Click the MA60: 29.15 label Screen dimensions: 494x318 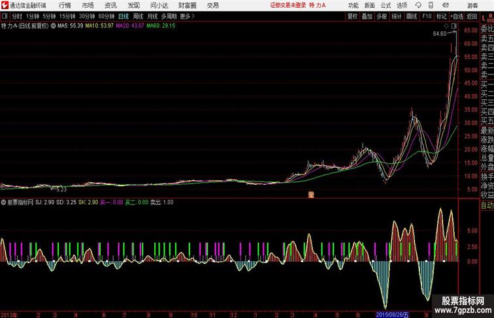tap(161, 26)
